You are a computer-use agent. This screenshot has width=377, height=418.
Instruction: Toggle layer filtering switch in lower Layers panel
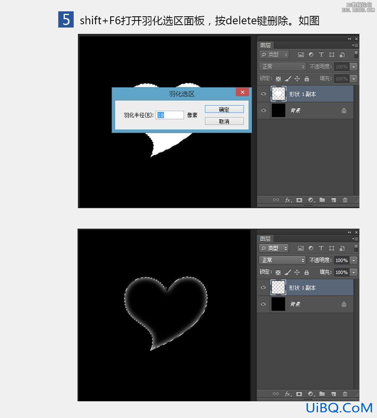pos(356,248)
